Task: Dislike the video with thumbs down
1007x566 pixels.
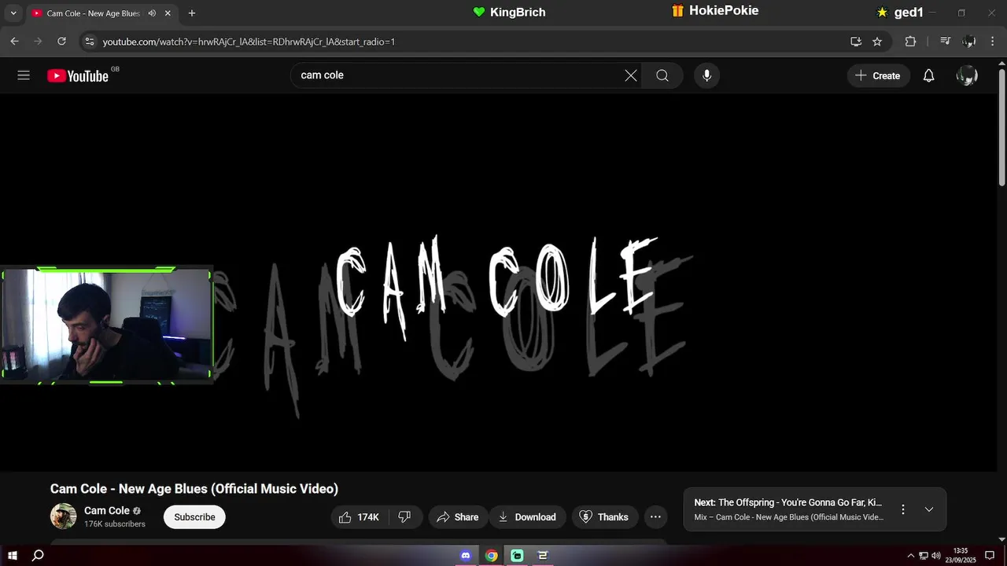Action: click(404, 517)
